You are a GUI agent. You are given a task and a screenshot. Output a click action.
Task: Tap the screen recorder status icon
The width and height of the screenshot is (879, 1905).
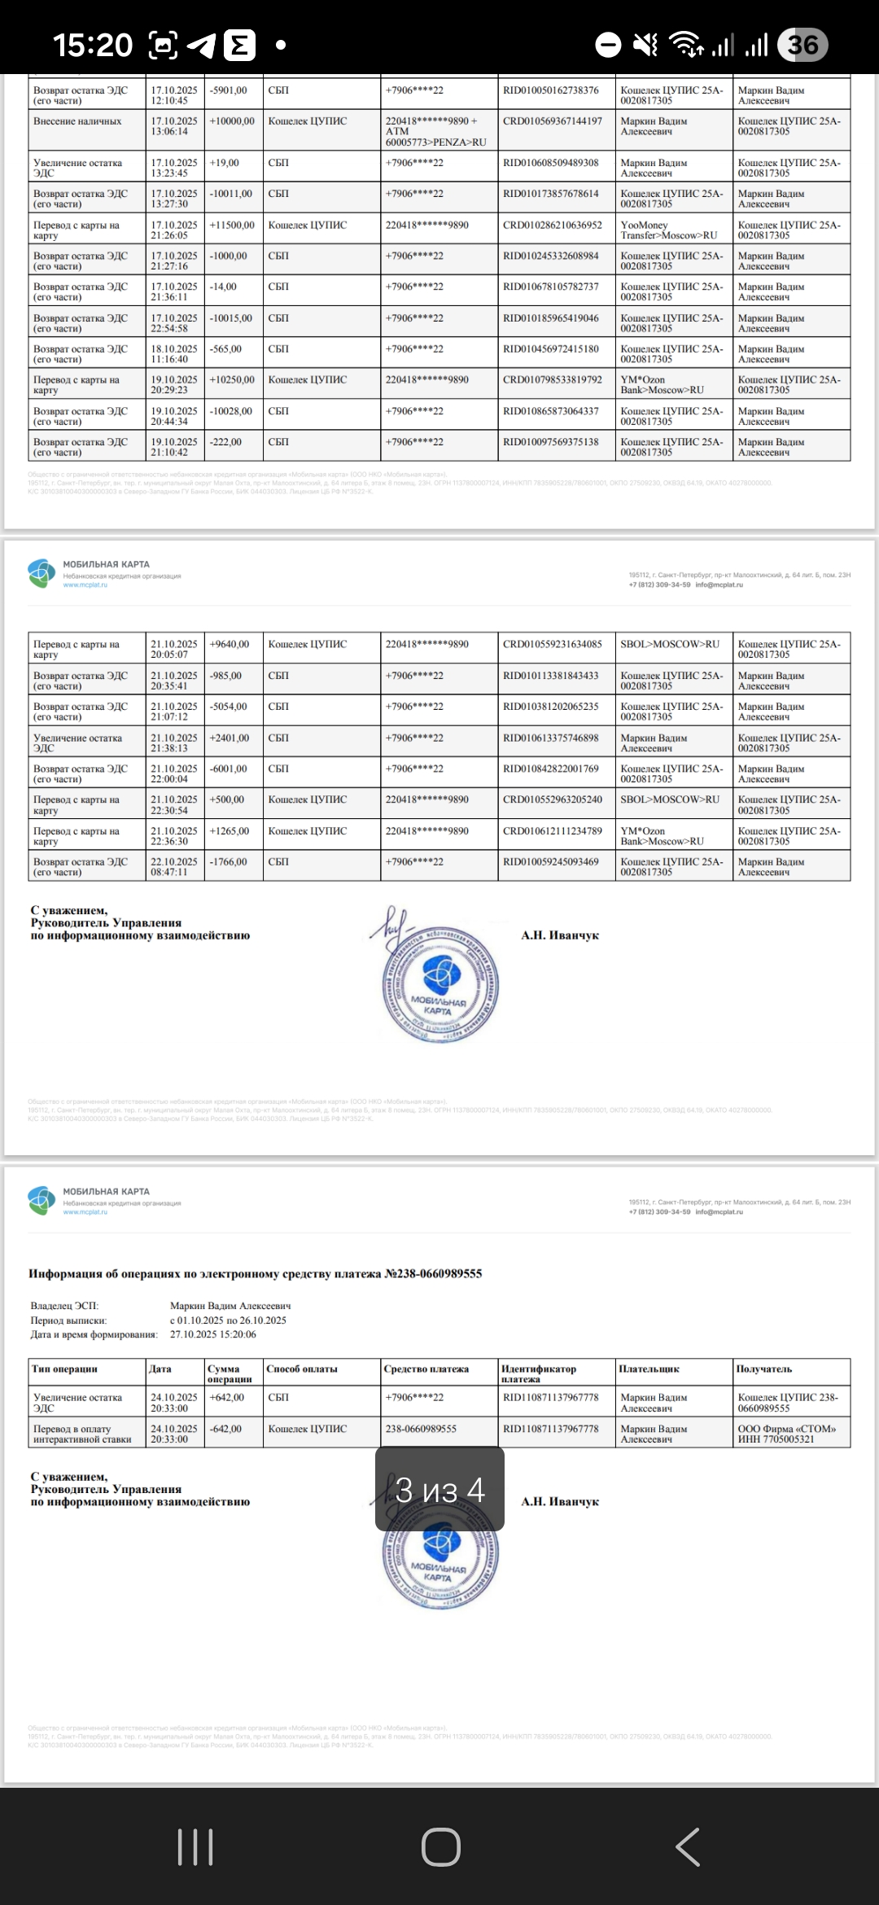click(x=163, y=46)
